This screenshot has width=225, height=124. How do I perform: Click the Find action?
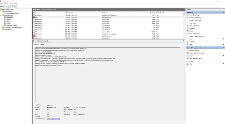191,31
